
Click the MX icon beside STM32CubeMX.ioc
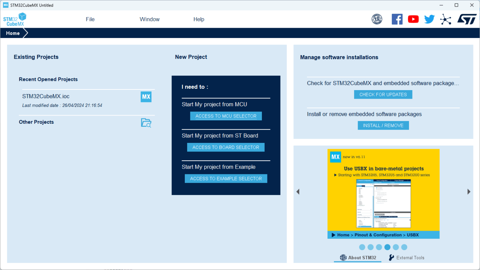(146, 97)
